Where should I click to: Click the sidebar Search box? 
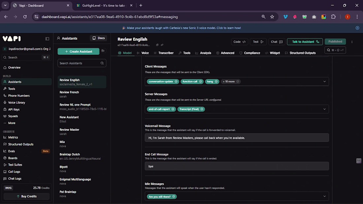(26, 57)
